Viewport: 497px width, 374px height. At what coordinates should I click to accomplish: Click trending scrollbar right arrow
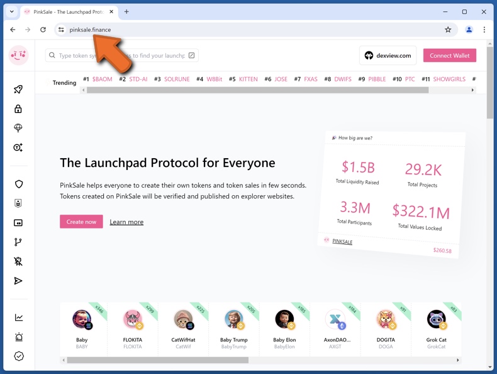click(x=472, y=90)
